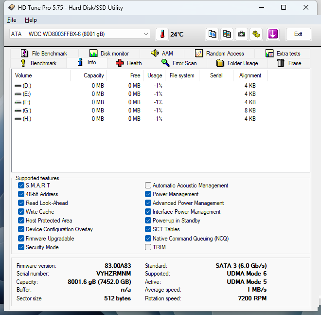Viewport: 321px width, 315px height.
Task: Click the UDMA Mode 6 value
Action: point(247,274)
